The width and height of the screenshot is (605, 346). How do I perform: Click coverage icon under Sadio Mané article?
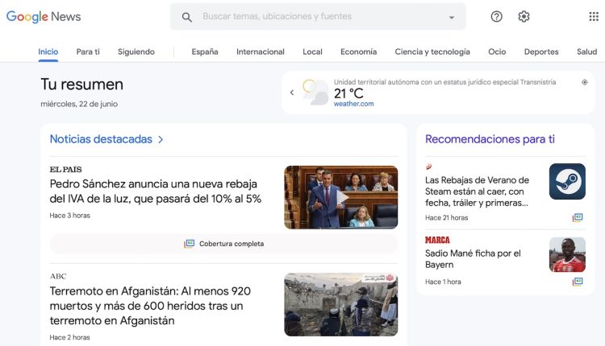(578, 282)
